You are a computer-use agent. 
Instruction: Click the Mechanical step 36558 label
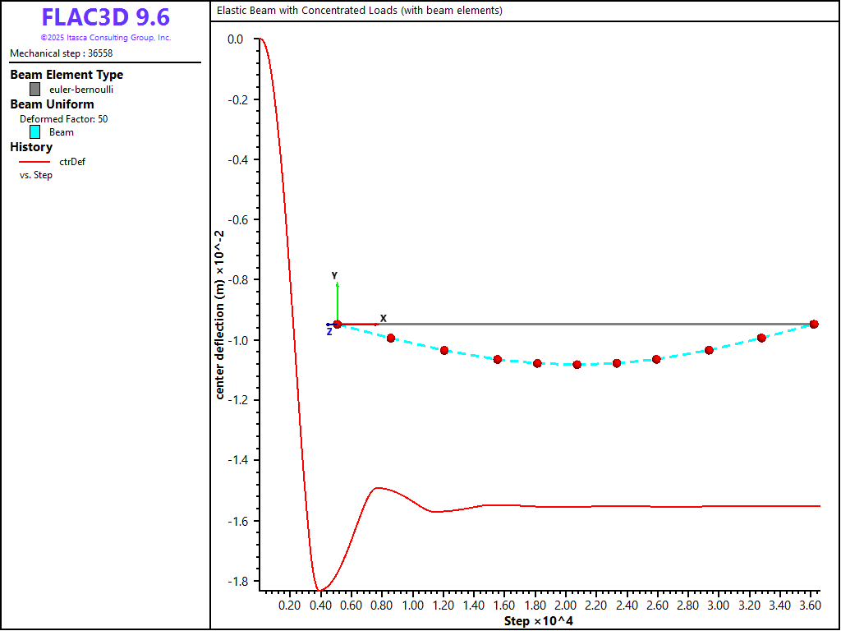click(x=61, y=53)
